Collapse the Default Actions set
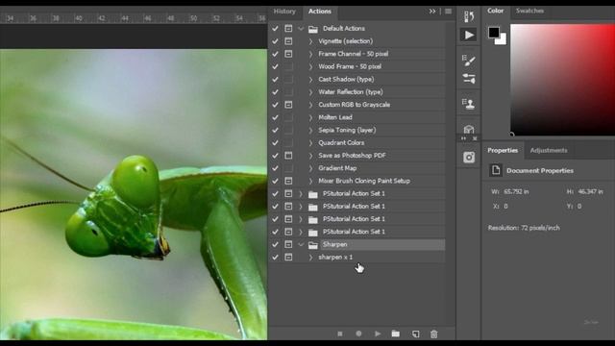Viewport: 615px width, 346px height. [301, 29]
